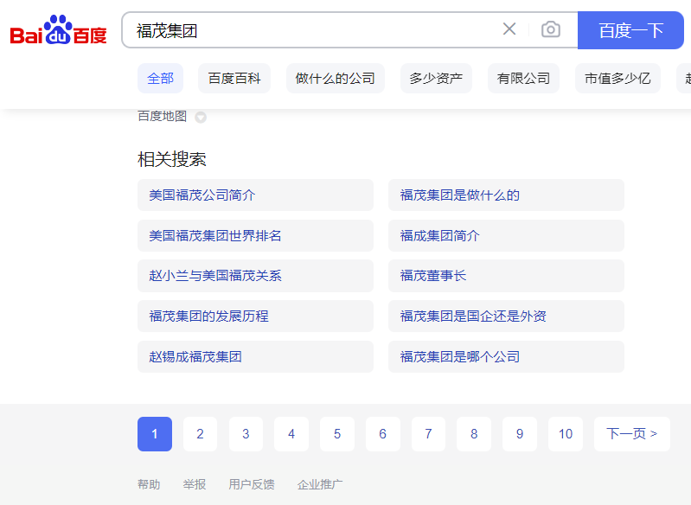Open related search 美国福茂集团世界排名
Viewport: 691px width, 505px height.
tap(256, 235)
